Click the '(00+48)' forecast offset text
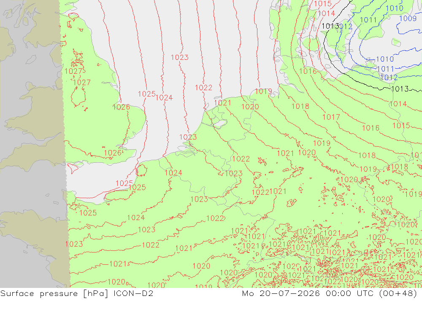 pos(398,293)
